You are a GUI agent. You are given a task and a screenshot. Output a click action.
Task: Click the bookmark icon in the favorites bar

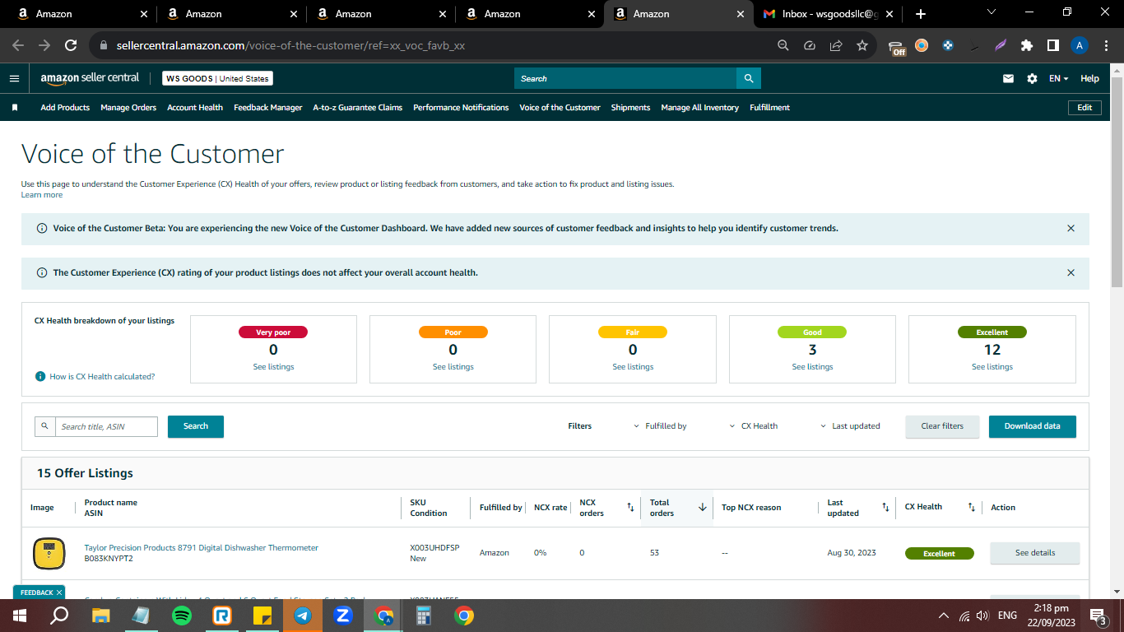pos(15,108)
